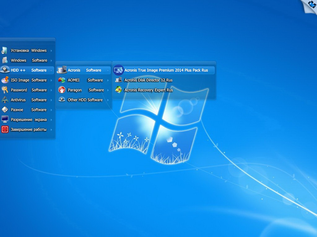
Task: Click the corner page-curl icon at top right
Action: (x=310, y=6)
